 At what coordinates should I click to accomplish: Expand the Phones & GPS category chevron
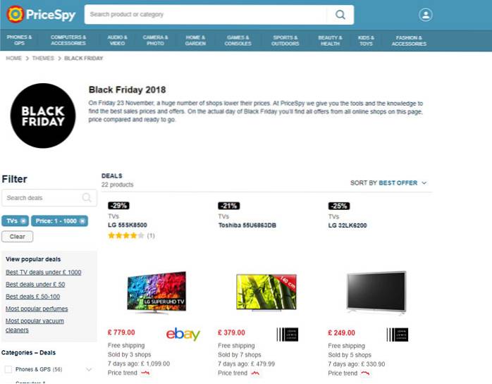click(x=89, y=370)
